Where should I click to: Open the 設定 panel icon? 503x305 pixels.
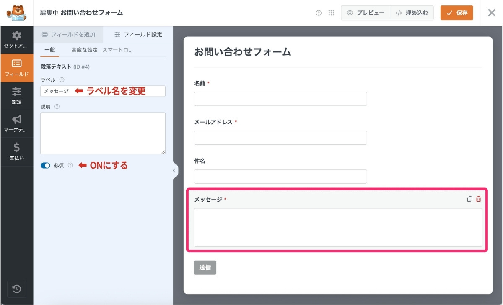coord(16,95)
